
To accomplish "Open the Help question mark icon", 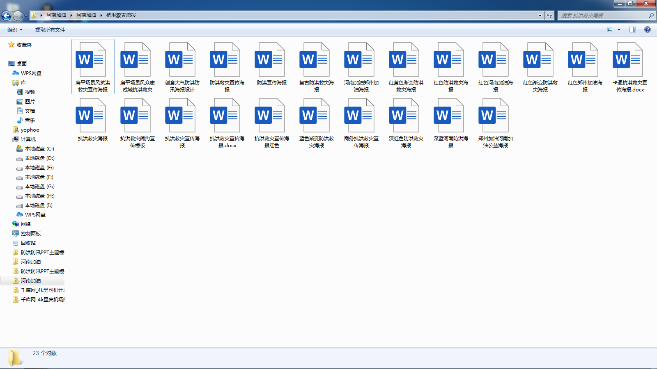I will click(648, 30).
